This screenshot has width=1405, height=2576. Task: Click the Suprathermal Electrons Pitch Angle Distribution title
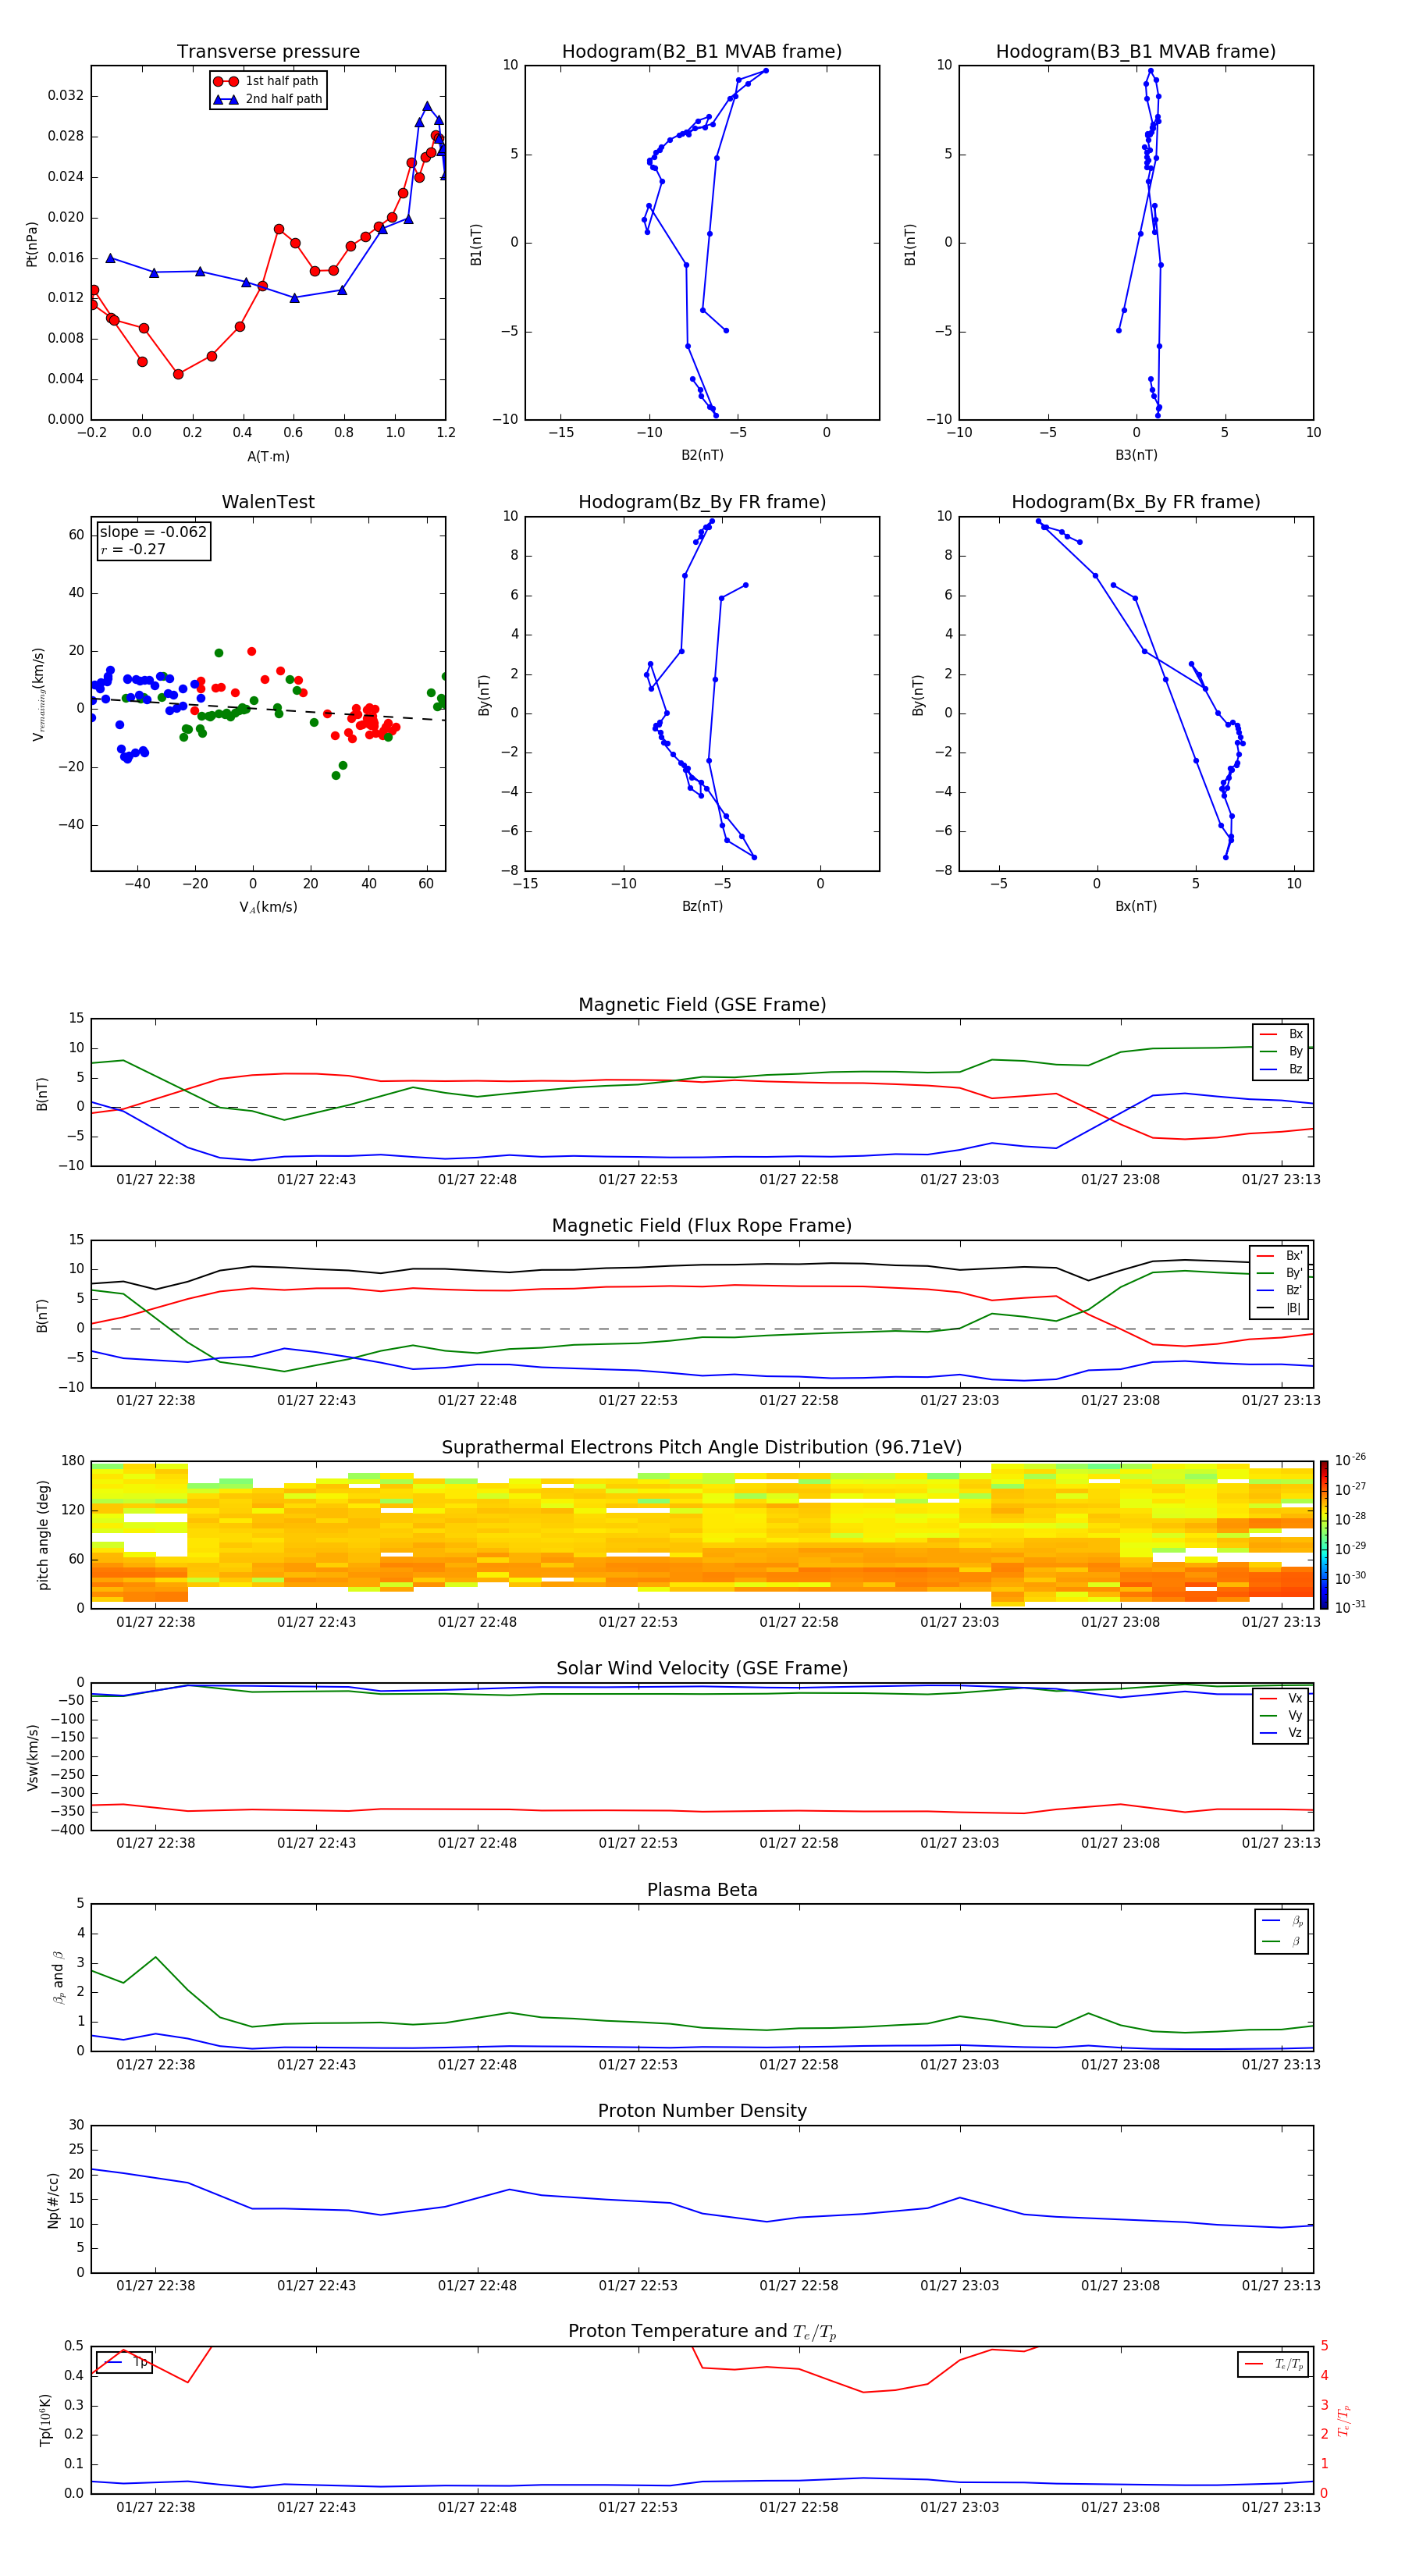click(702, 1448)
